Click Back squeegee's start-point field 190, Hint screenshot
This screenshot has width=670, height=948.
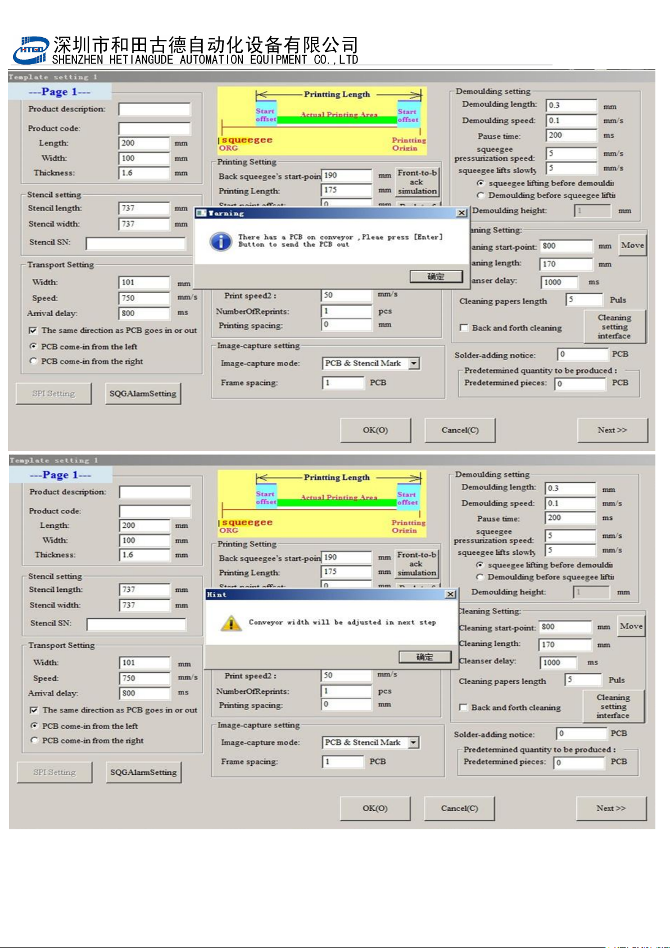(x=346, y=558)
